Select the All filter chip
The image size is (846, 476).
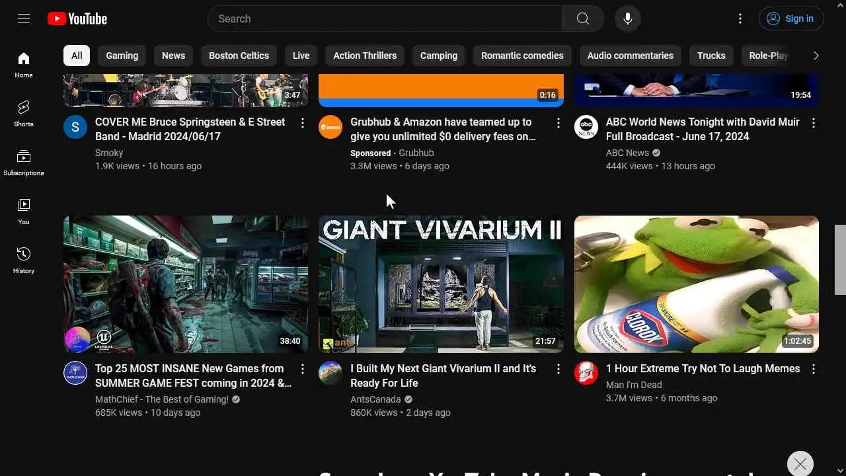(77, 56)
